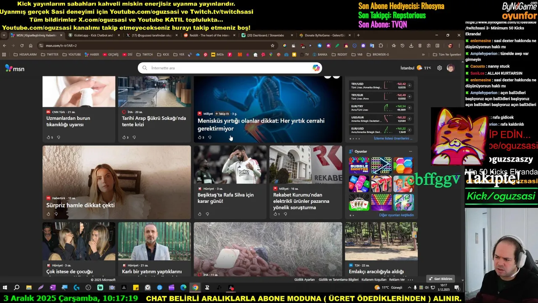Dislike Tarihi Arap Şükrü Sokağı article

point(134,137)
